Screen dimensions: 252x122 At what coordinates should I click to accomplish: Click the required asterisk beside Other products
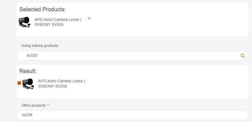(x=48, y=105)
